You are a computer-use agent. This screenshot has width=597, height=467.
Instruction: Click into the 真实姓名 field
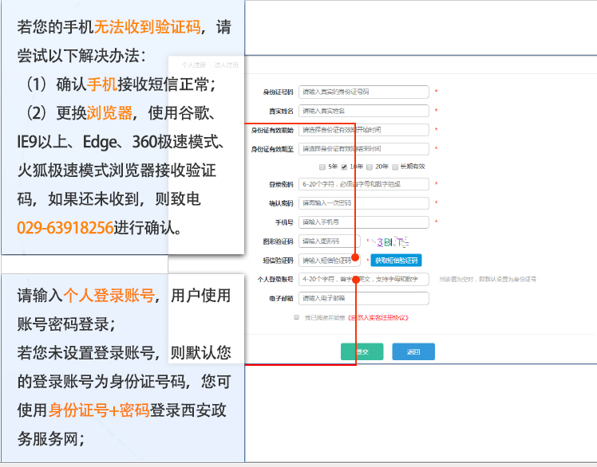point(363,111)
